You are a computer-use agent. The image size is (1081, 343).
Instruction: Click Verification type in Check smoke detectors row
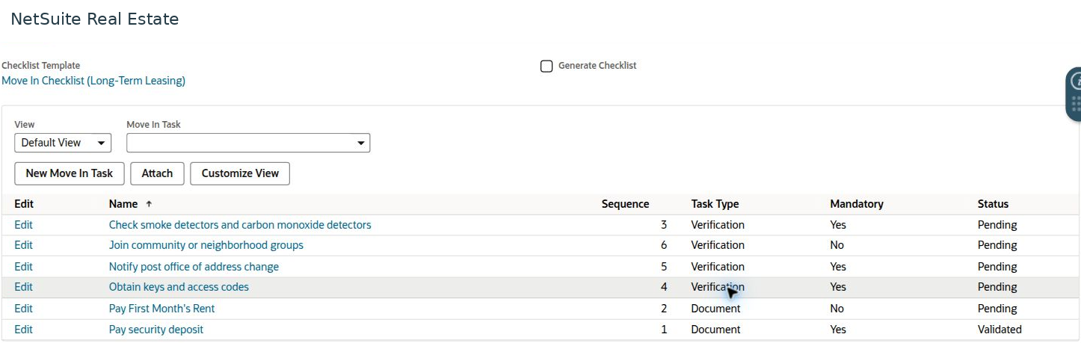(x=718, y=225)
